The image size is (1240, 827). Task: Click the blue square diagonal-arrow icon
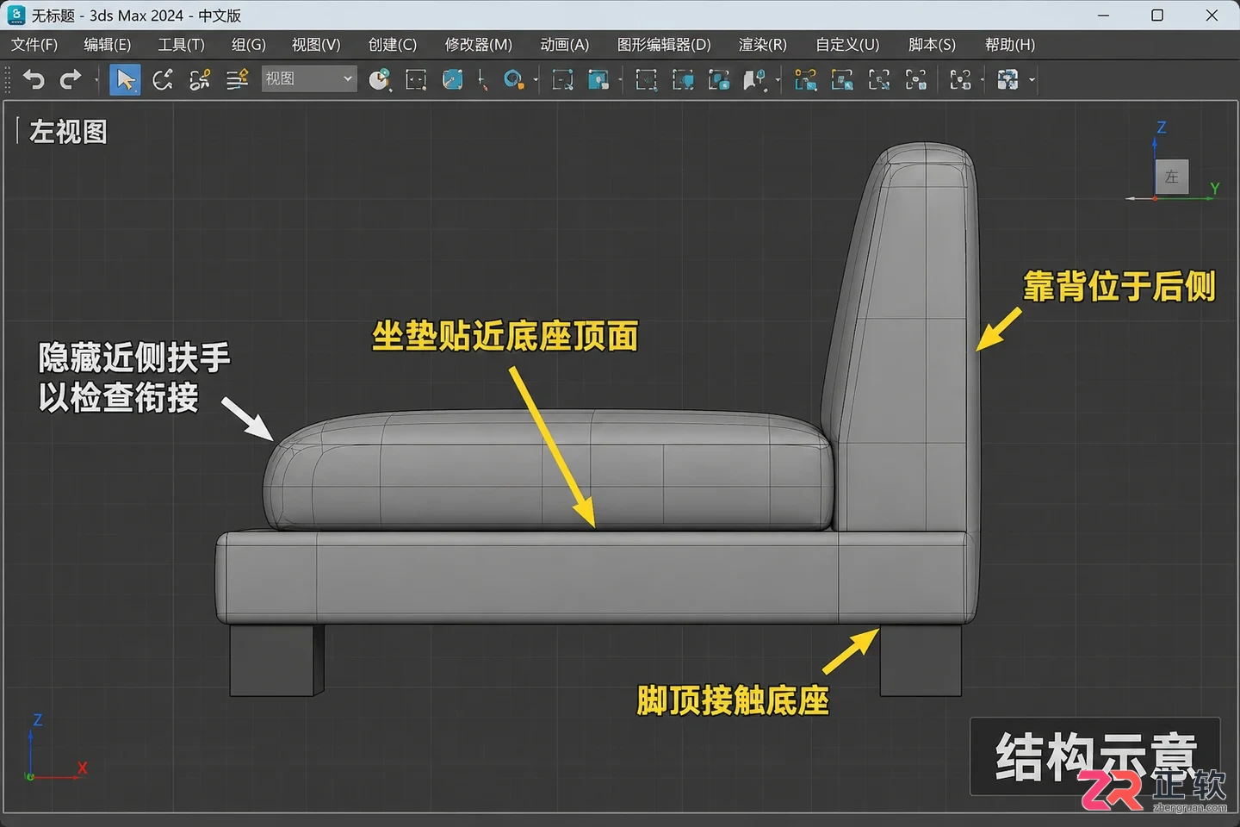tap(452, 80)
